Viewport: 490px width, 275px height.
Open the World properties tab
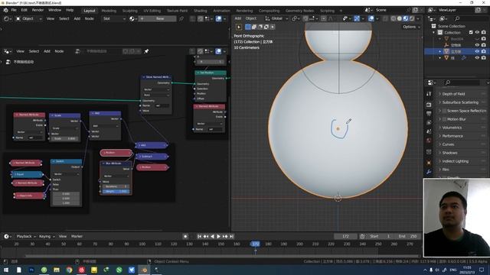tap(429, 141)
